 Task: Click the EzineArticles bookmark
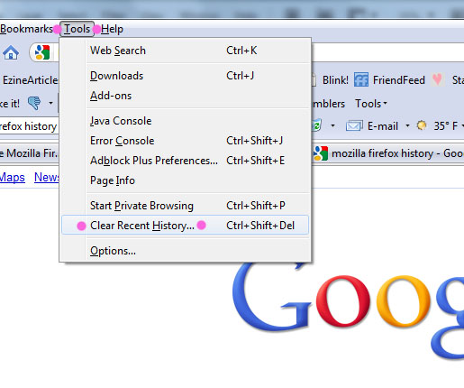click(30, 79)
